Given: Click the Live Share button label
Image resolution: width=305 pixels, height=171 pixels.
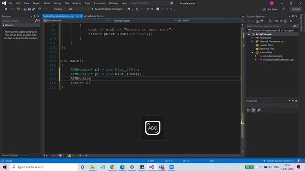Looking at the screenshot, I should point(272,9).
